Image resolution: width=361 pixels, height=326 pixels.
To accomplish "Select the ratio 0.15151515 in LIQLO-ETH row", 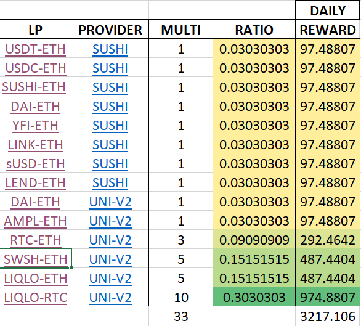I will point(254,277).
